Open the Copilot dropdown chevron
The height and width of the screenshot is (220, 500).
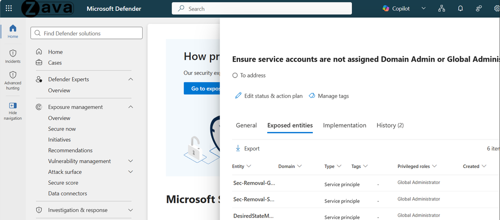click(423, 8)
